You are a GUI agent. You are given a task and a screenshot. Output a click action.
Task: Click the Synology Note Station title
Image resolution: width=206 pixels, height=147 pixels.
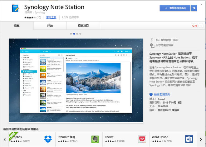click(54, 7)
